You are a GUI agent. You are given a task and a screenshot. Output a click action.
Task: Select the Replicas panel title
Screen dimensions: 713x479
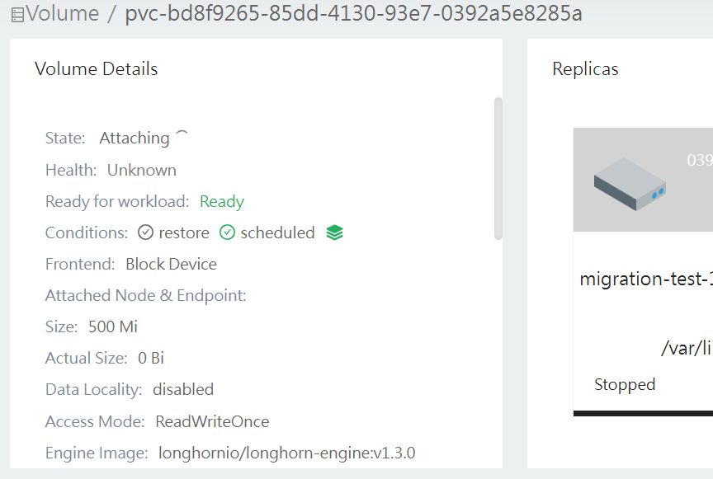click(586, 69)
